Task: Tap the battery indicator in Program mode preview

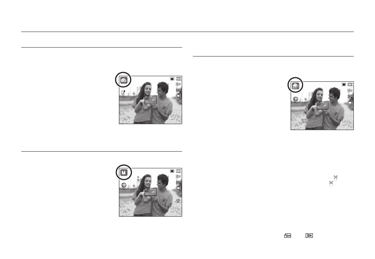Action: [x=178, y=79]
